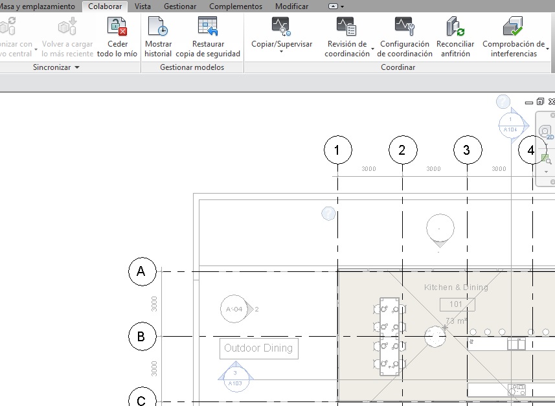This screenshot has height=406, width=555.
Task: Switch to the Vista tab
Action: point(142,6)
